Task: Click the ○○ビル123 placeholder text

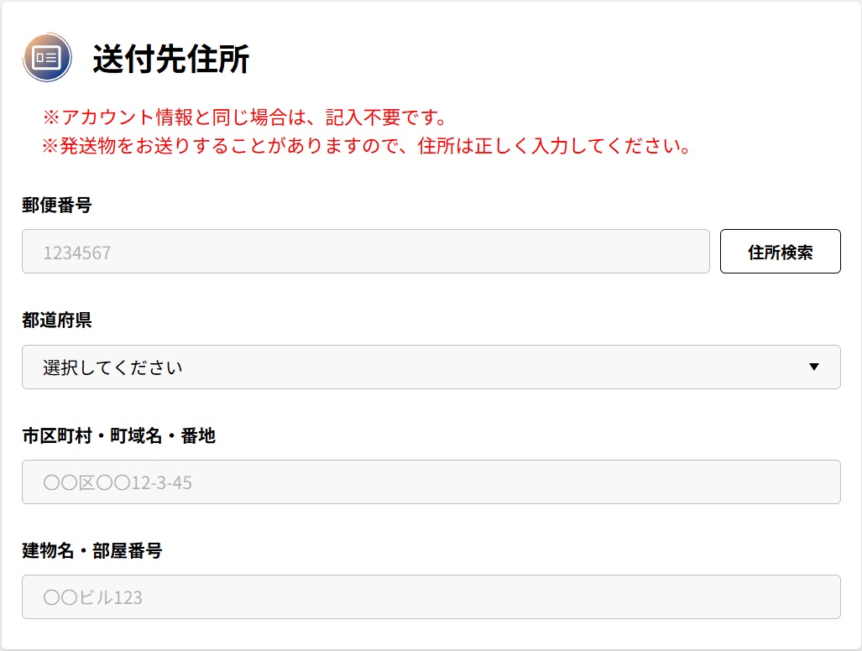Action: (92, 598)
